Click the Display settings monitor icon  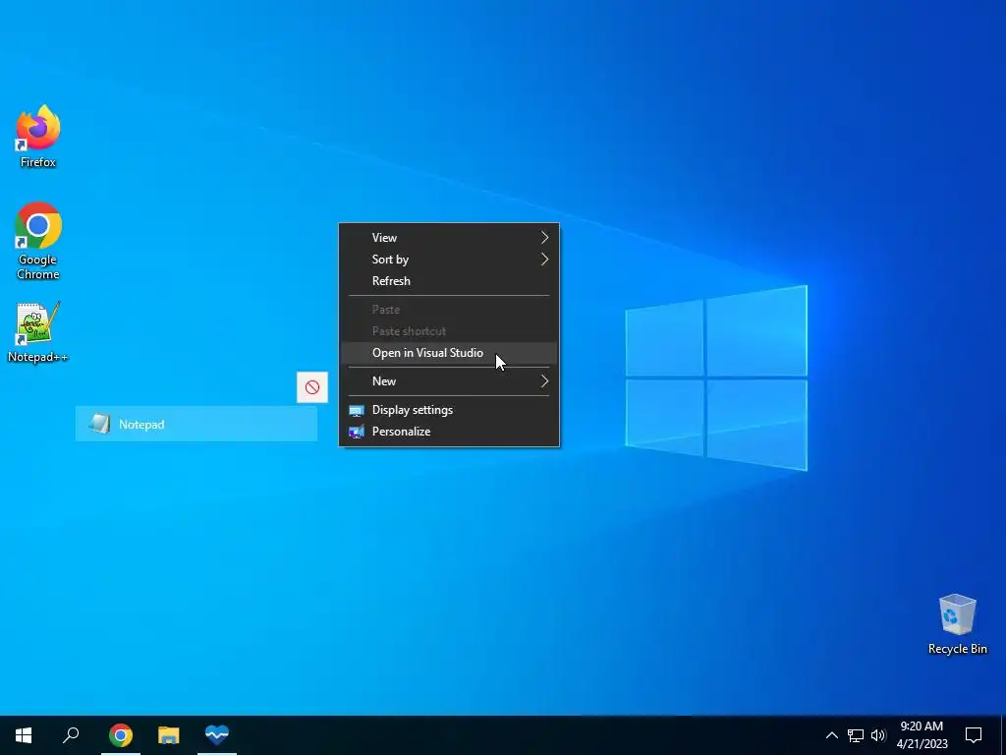[356, 410]
